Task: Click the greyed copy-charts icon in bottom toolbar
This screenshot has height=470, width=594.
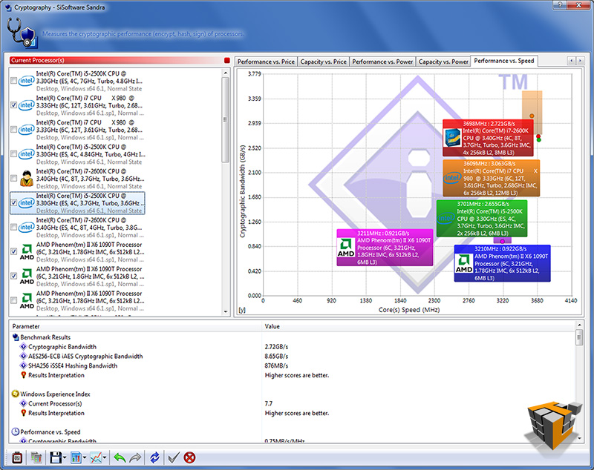Action: 36,457
